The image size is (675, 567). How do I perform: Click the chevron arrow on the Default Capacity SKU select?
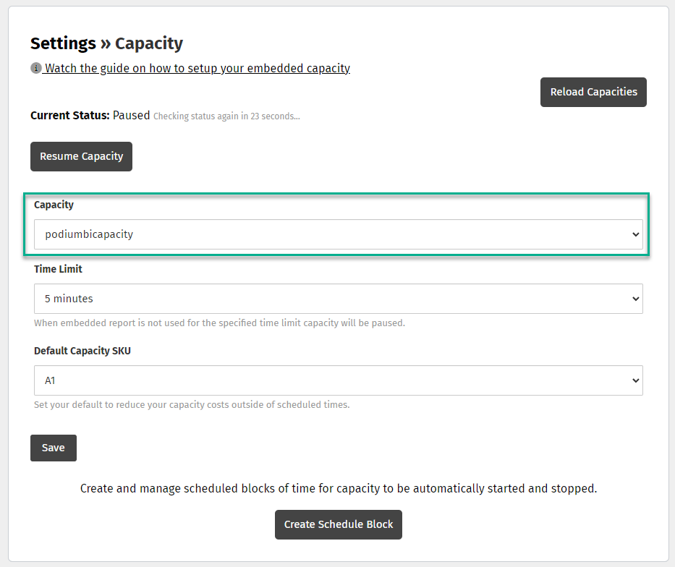coord(635,380)
